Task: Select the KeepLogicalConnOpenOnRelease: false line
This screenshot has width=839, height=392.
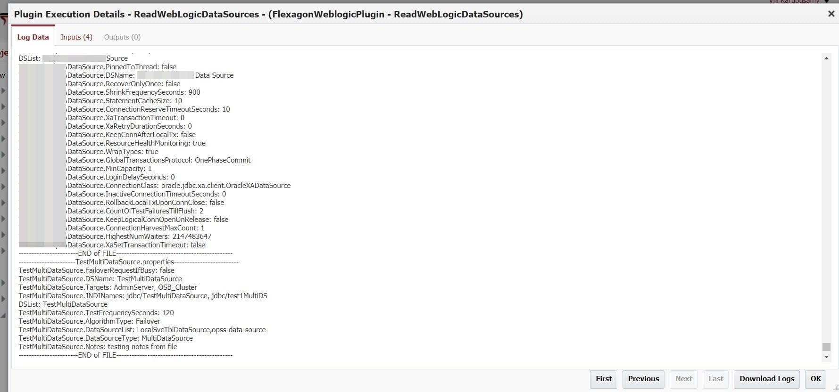Action: coord(147,220)
